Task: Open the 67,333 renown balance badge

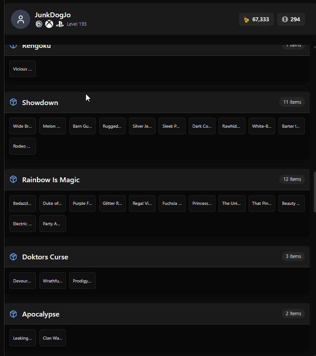Action: click(x=256, y=20)
